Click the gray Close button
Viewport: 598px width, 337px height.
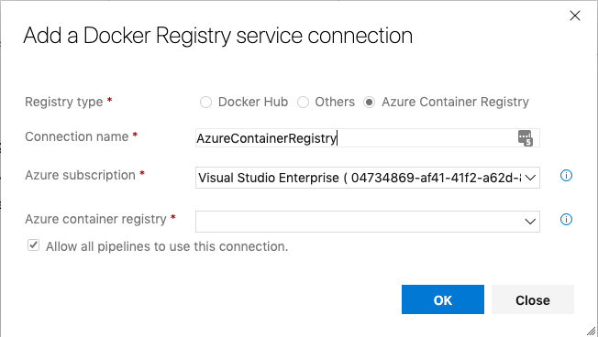pos(533,299)
